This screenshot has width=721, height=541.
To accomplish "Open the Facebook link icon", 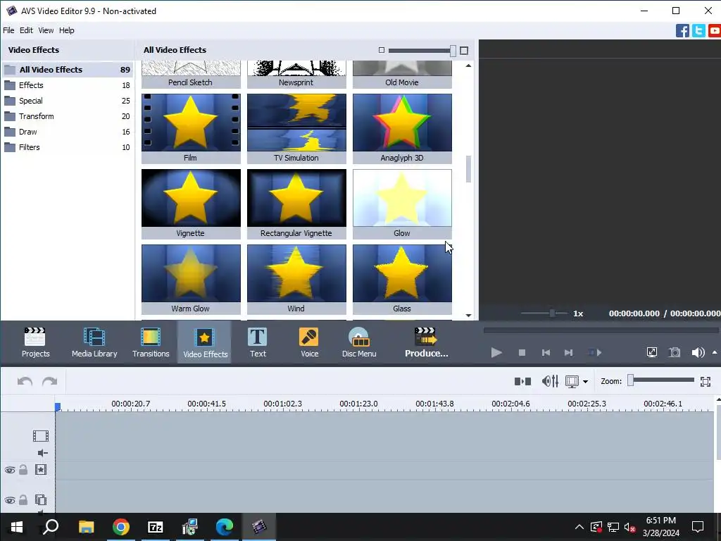I will [682, 31].
